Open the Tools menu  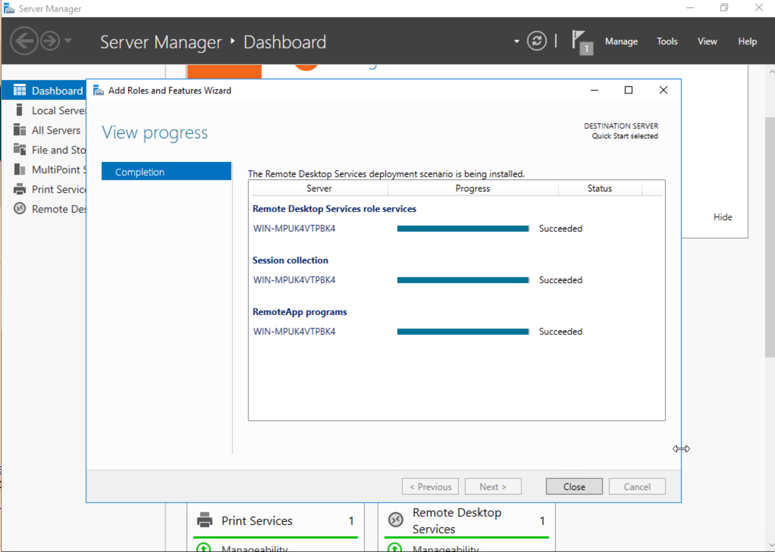(667, 41)
